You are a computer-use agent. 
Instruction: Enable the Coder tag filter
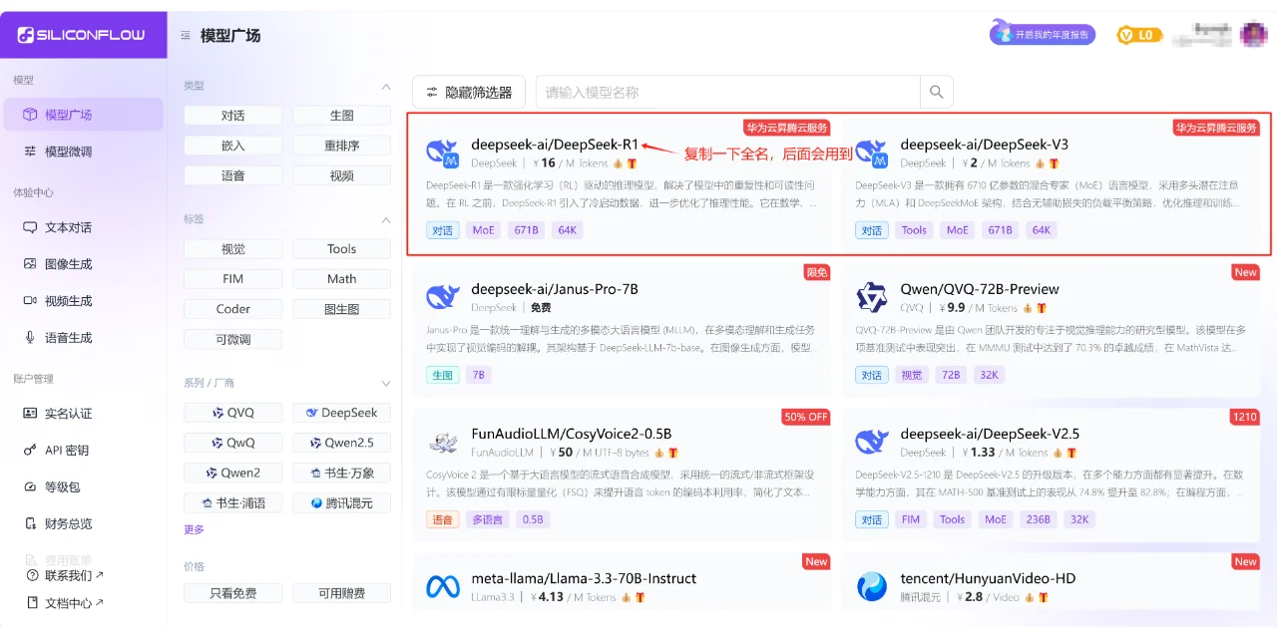click(232, 309)
